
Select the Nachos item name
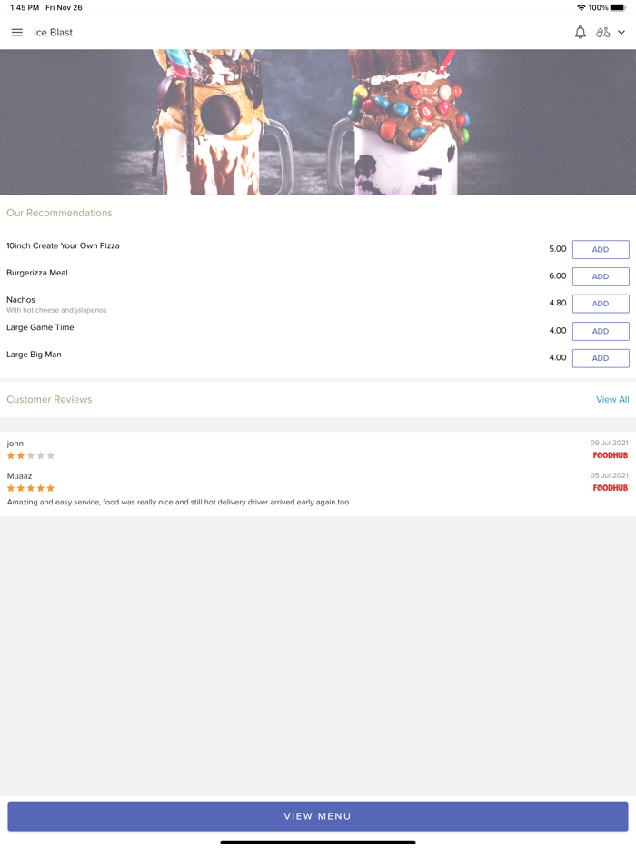pos(21,300)
